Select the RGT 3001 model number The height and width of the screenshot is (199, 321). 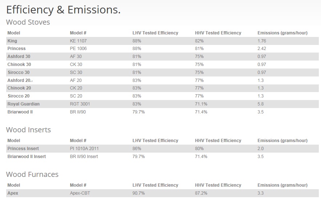tap(80, 104)
